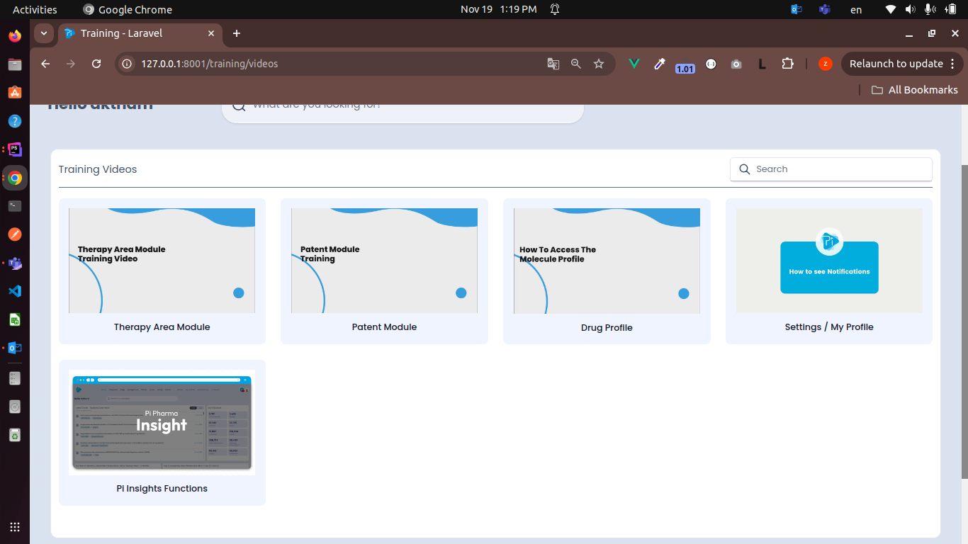Click the page vertical scrollbar

point(964,322)
